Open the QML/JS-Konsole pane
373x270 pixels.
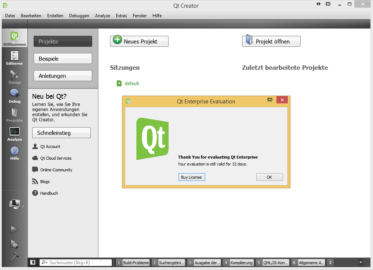(272, 262)
